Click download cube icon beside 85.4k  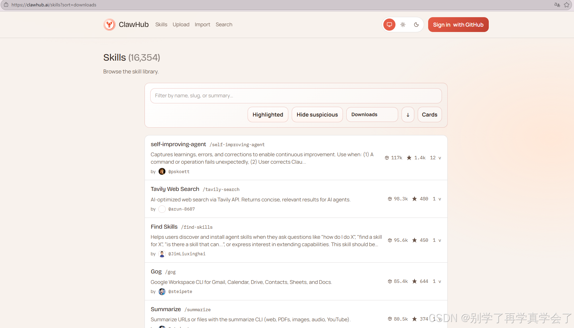(x=390, y=281)
